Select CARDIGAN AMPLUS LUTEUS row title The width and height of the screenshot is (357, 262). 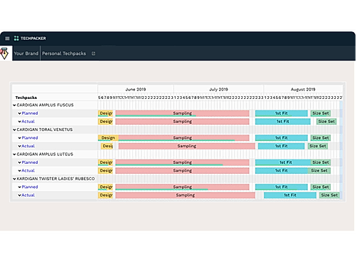[45, 154]
